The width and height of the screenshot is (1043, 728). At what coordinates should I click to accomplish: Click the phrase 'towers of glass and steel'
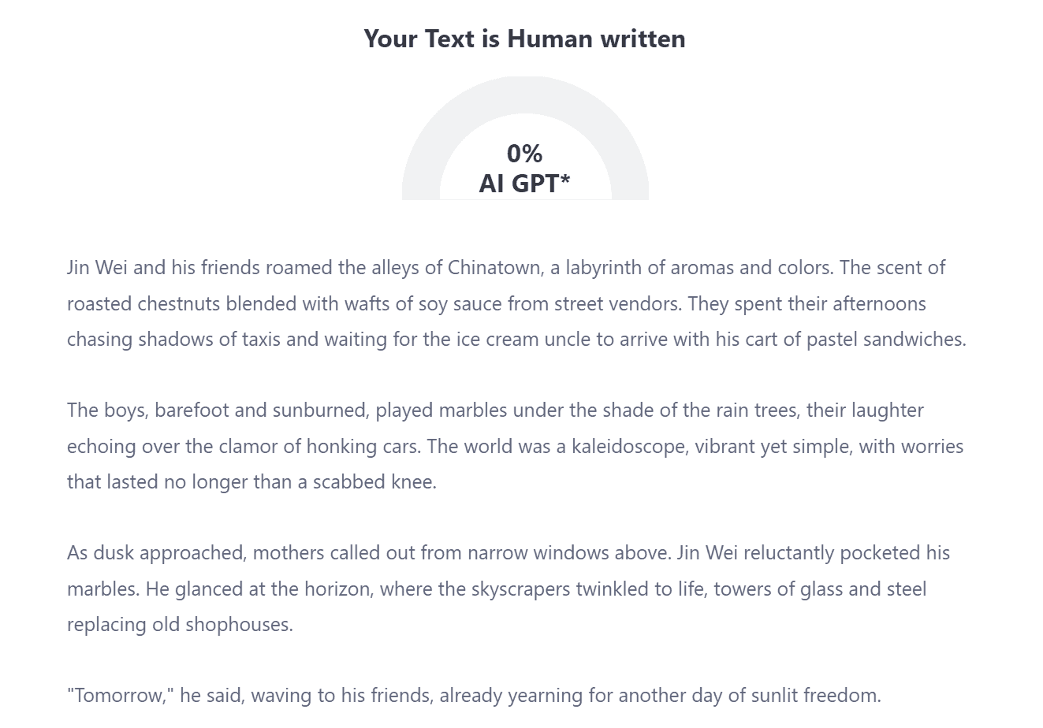(820, 589)
